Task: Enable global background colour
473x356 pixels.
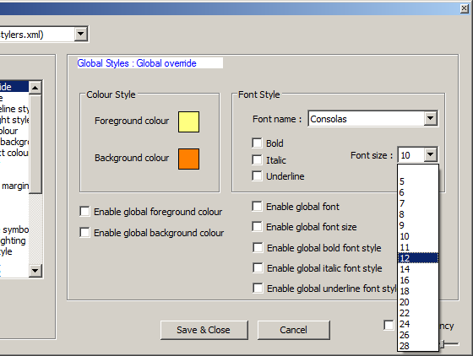Action: [x=84, y=233]
